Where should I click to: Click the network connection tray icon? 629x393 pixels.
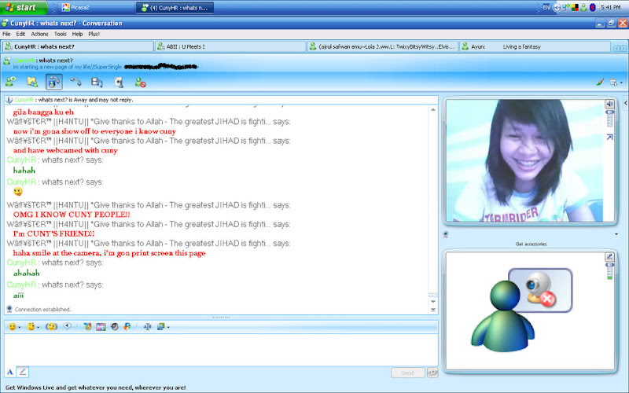[x=566, y=7]
